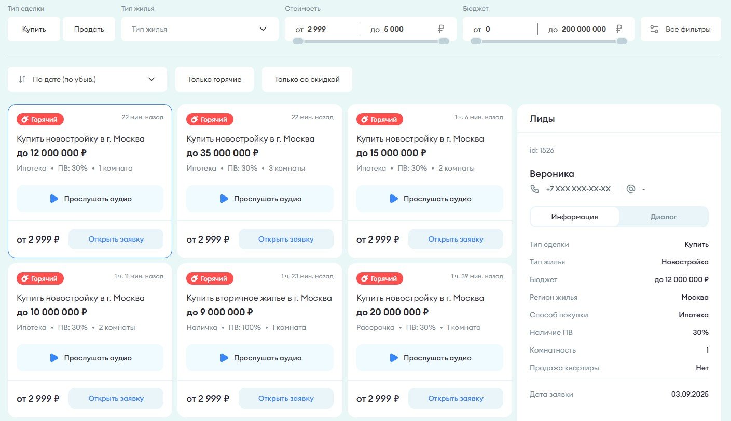Click the sort arrows icon by По дате
Image resolution: width=731 pixels, height=421 pixels.
tap(22, 79)
